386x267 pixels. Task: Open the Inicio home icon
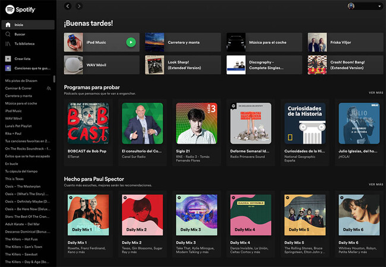(x=8, y=25)
